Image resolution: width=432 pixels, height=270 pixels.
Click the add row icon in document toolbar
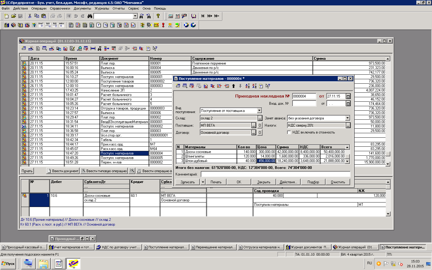[x=185, y=86]
